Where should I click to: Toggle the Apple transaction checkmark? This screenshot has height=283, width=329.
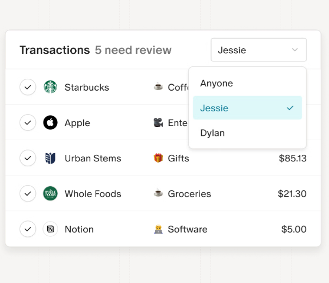pyautogui.click(x=28, y=123)
